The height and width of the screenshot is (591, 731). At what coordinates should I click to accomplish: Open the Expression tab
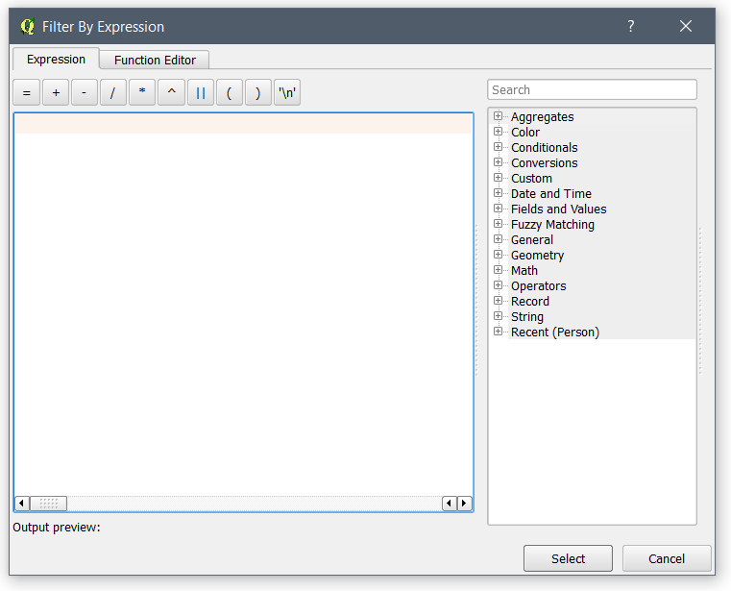[x=56, y=59]
